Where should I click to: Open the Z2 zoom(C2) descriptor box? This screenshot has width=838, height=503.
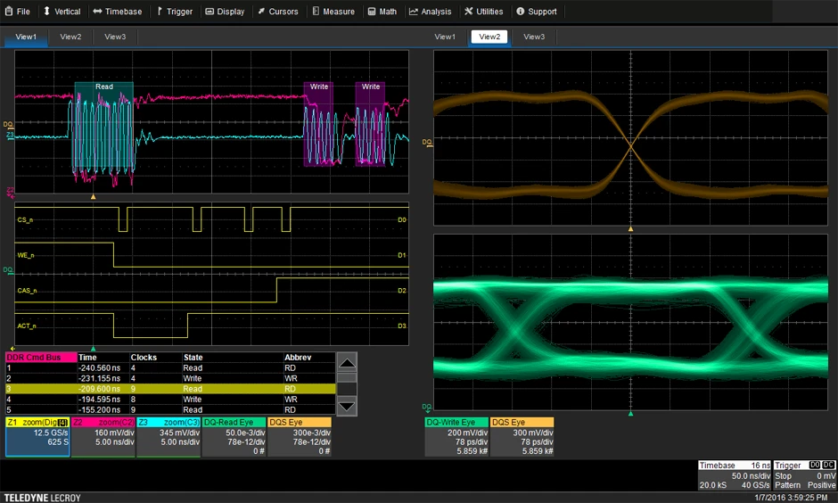(x=103, y=436)
